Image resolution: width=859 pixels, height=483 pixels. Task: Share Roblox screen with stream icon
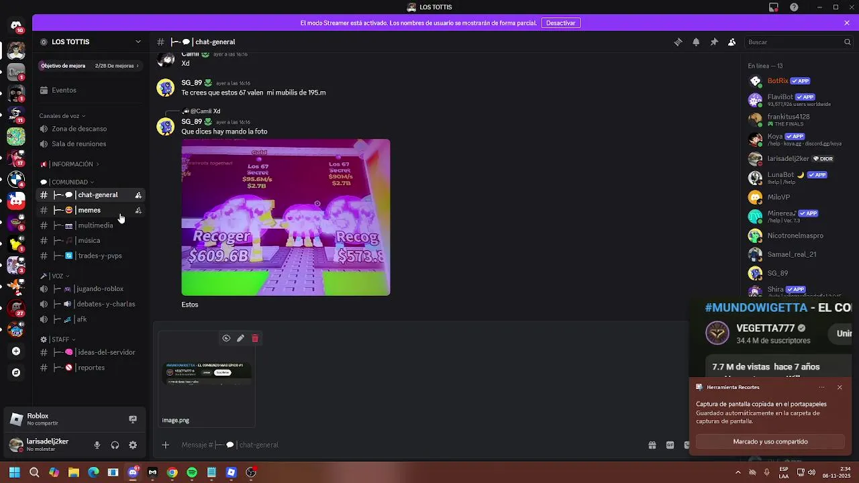(x=133, y=419)
